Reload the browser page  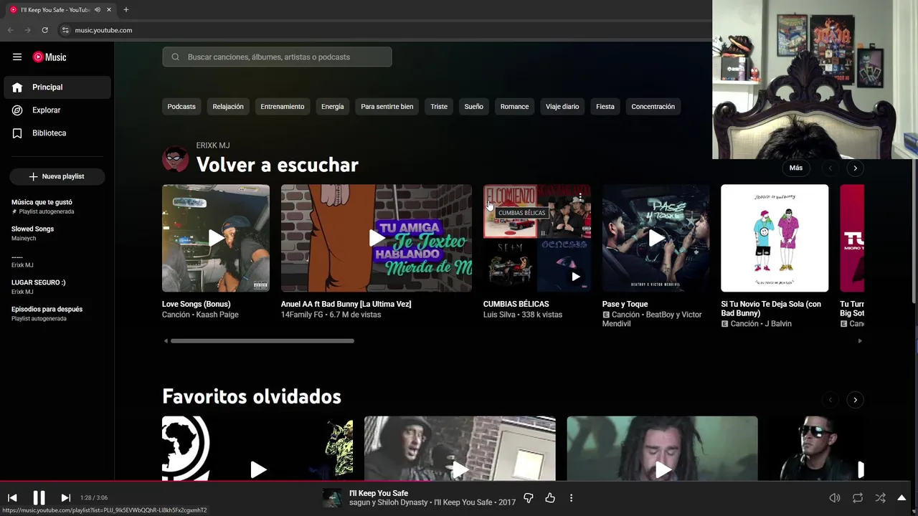[x=44, y=30]
